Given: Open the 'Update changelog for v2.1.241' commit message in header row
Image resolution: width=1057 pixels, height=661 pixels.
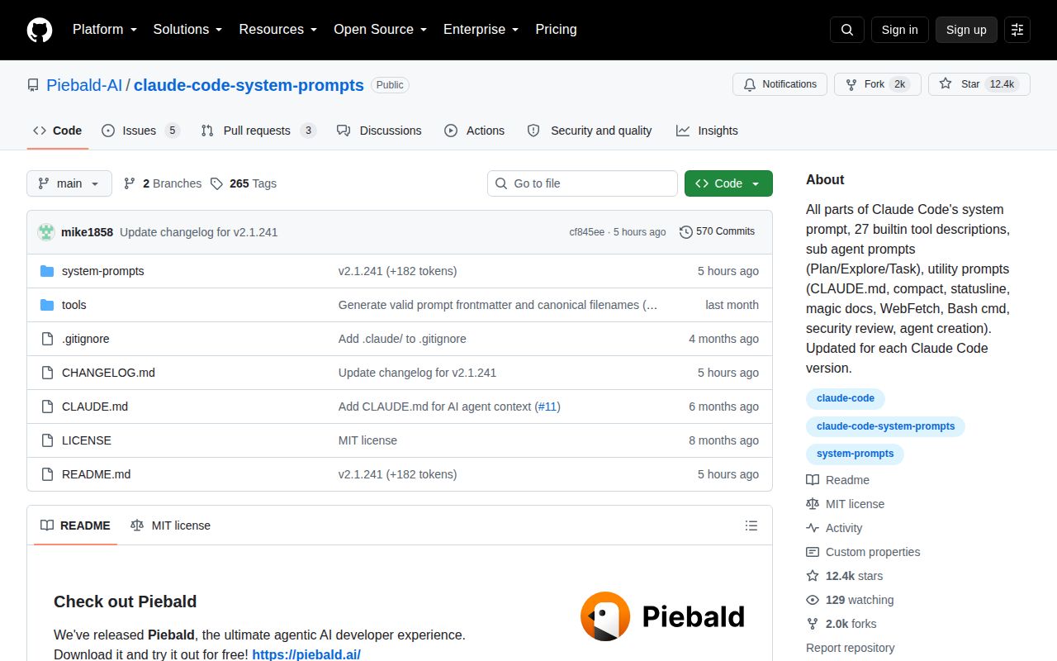Looking at the screenshot, I should coord(199,232).
